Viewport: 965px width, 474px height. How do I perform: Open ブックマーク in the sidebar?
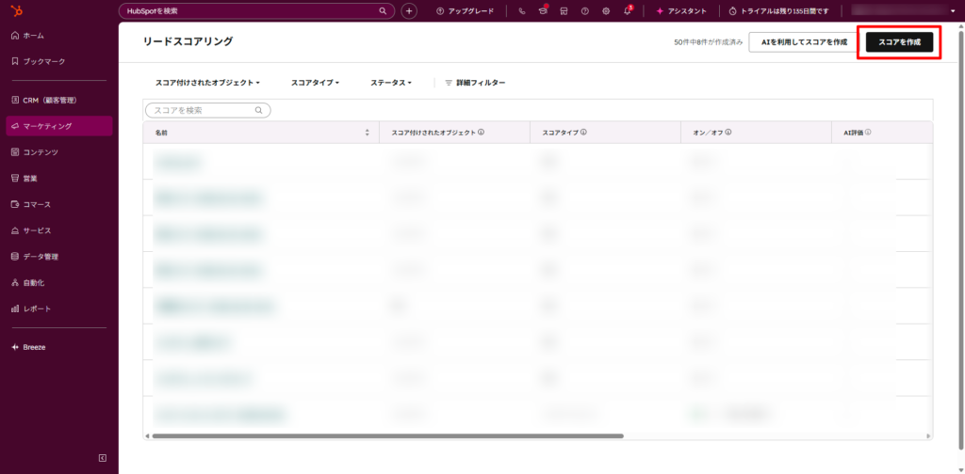tap(38, 61)
